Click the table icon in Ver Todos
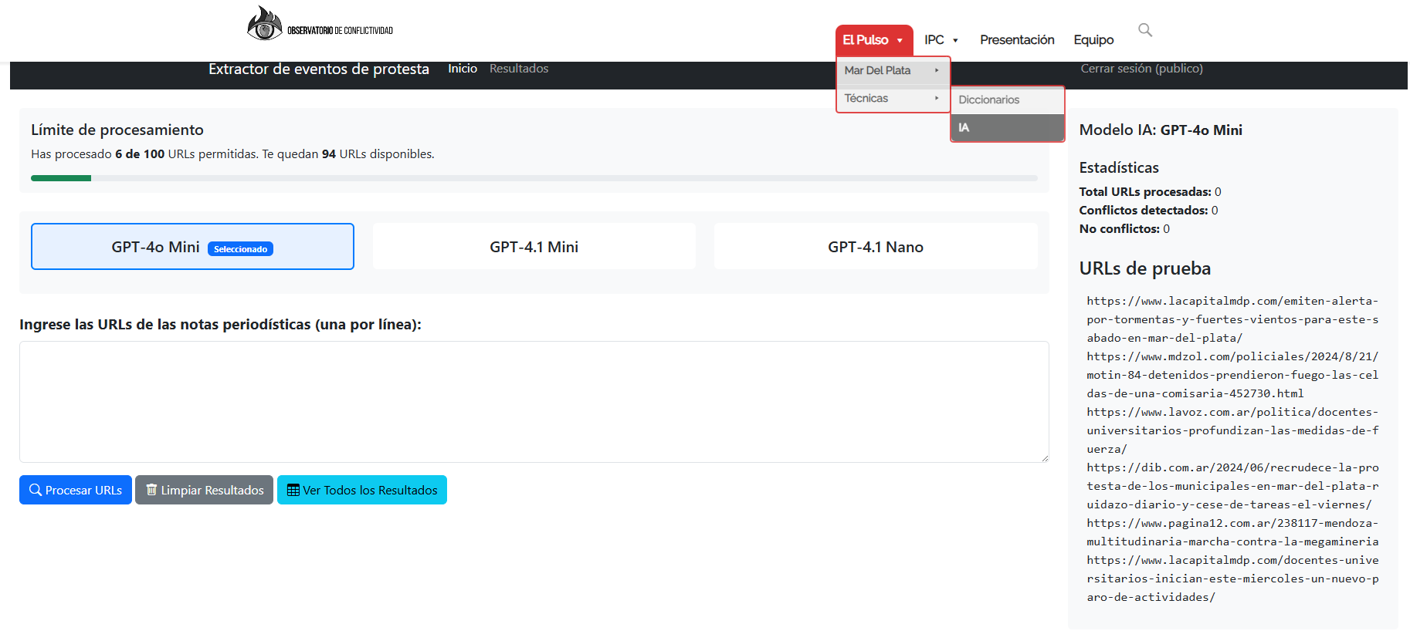This screenshot has width=1410, height=641. click(293, 490)
